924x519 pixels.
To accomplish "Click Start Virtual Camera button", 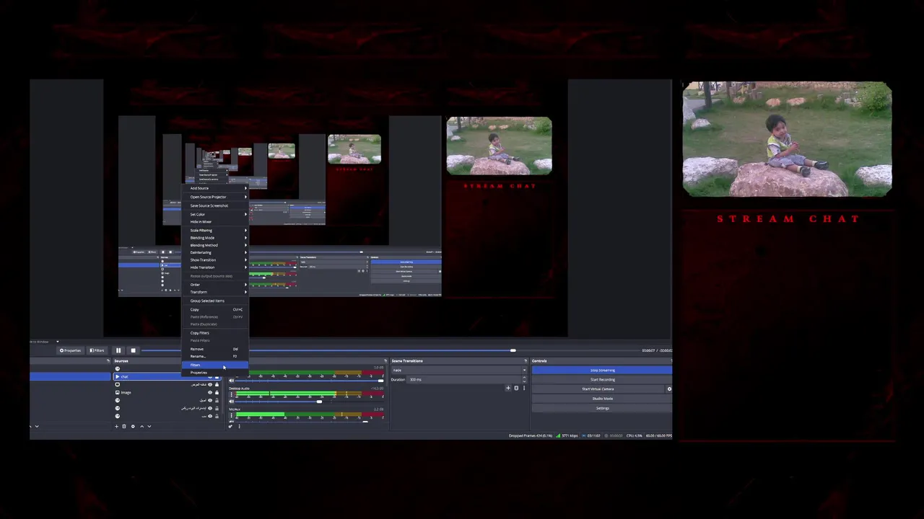I will (x=598, y=389).
